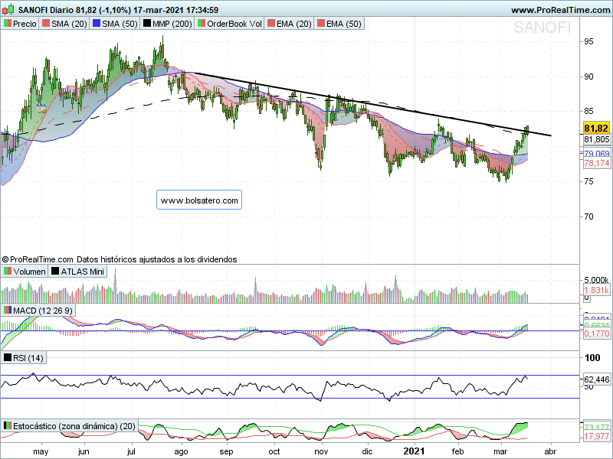Image resolution: width=613 pixels, height=459 pixels.
Task: Click the RSI black square icon
Action: tap(8, 357)
